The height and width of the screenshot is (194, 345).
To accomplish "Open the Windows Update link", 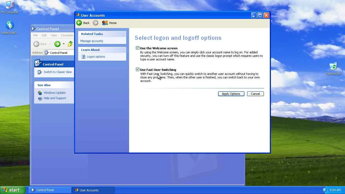I will pyautogui.click(x=54, y=93).
